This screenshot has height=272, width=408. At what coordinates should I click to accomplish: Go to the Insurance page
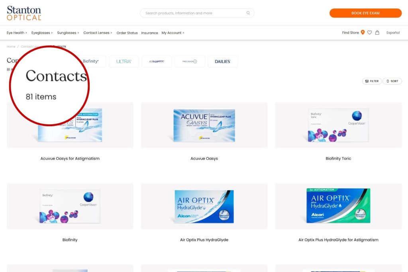coord(149,33)
